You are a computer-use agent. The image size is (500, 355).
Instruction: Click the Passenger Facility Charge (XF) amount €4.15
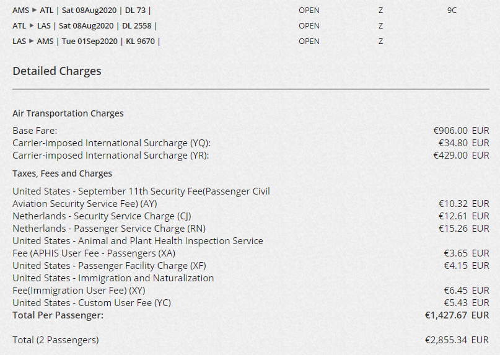(x=455, y=266)
